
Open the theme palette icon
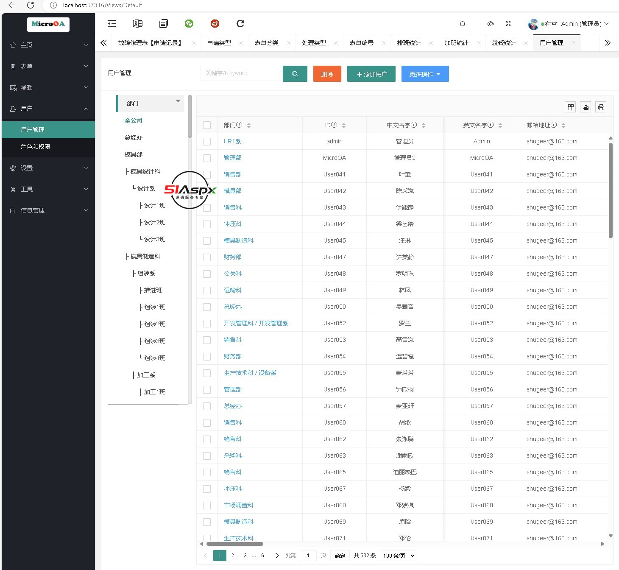[x=491, y=24]
